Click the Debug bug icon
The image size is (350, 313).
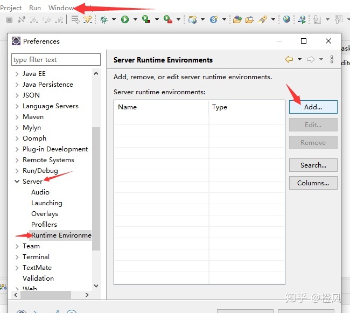pyautogui.click(x=103, y=19)
